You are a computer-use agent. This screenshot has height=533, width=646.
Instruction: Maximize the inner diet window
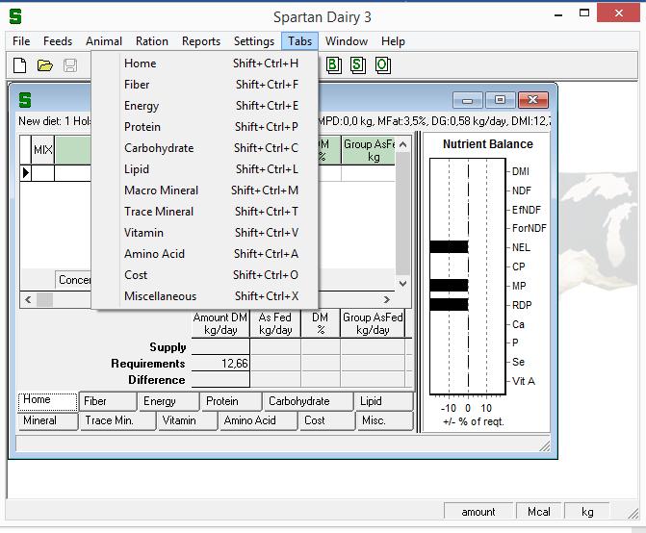click(x=501, y=100)
